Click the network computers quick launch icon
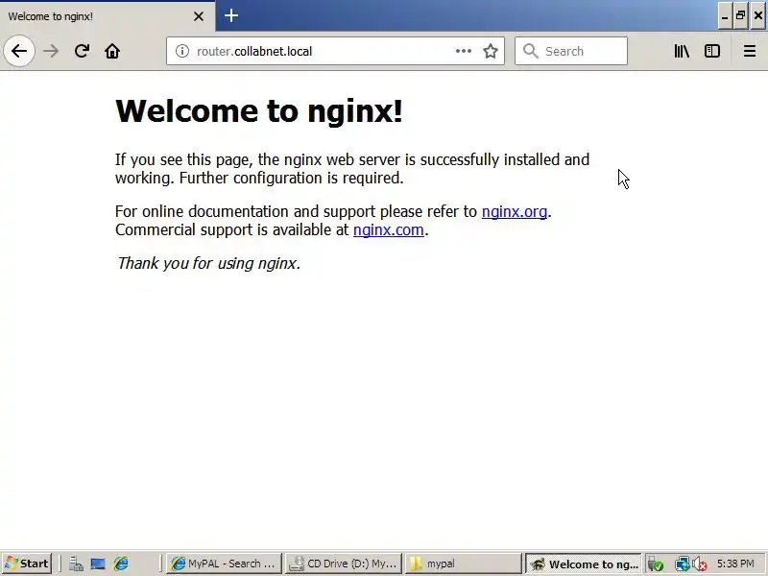The height and width of the screenshot is (576, 768). tap(76, 564)
